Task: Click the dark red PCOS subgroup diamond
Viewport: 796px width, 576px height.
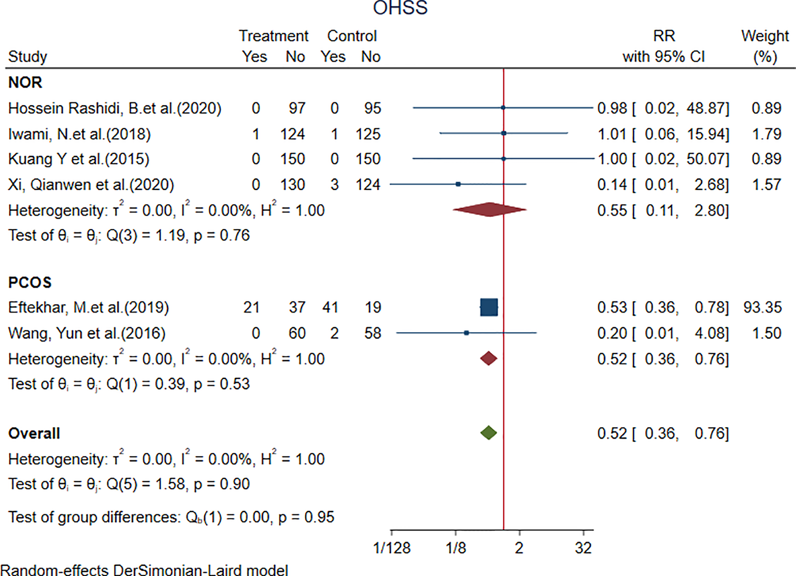Action: pyautogui.click(x=488, y=358)
